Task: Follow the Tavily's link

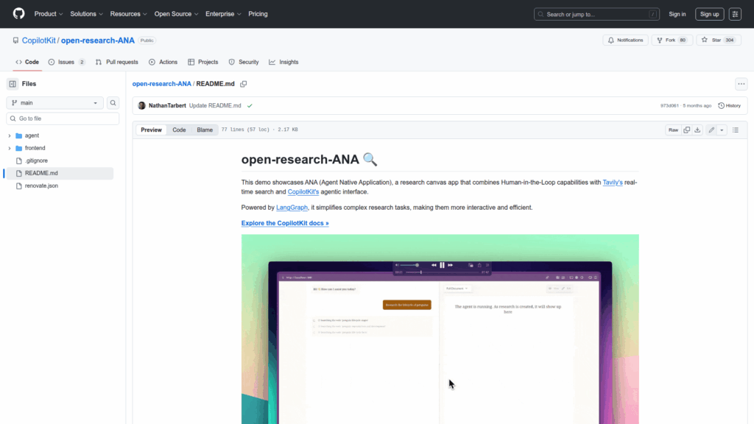Action: coord(613,183)
